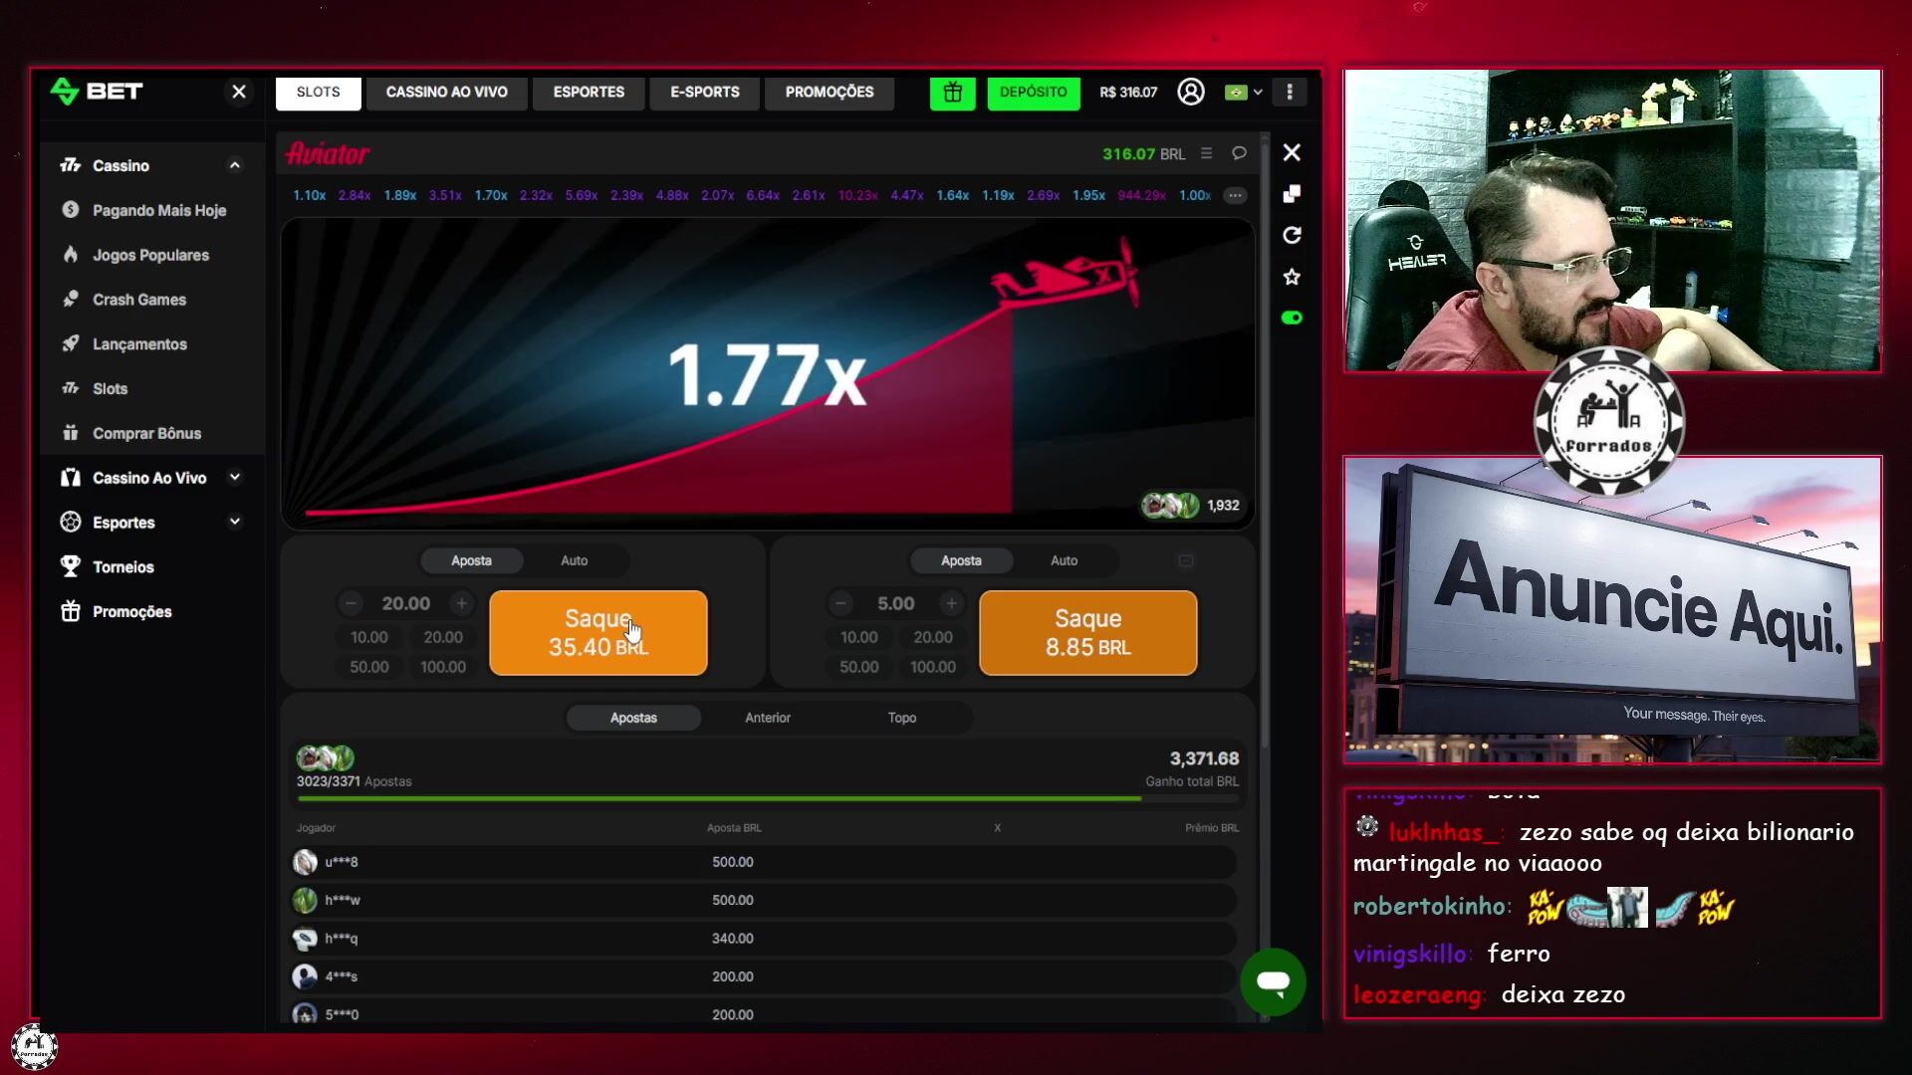This screenshot has height=1075, width=1912.
Task: Click the green gift box icon
Action: pos(952,93)
